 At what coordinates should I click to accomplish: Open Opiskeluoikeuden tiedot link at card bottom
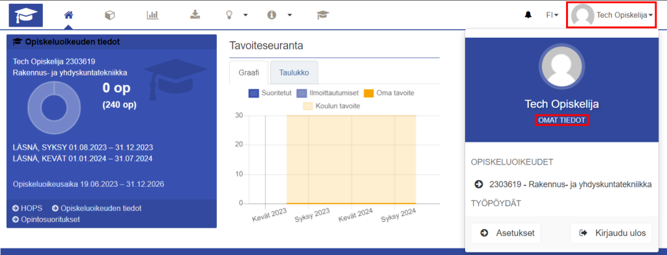click(x=96, y=208)
